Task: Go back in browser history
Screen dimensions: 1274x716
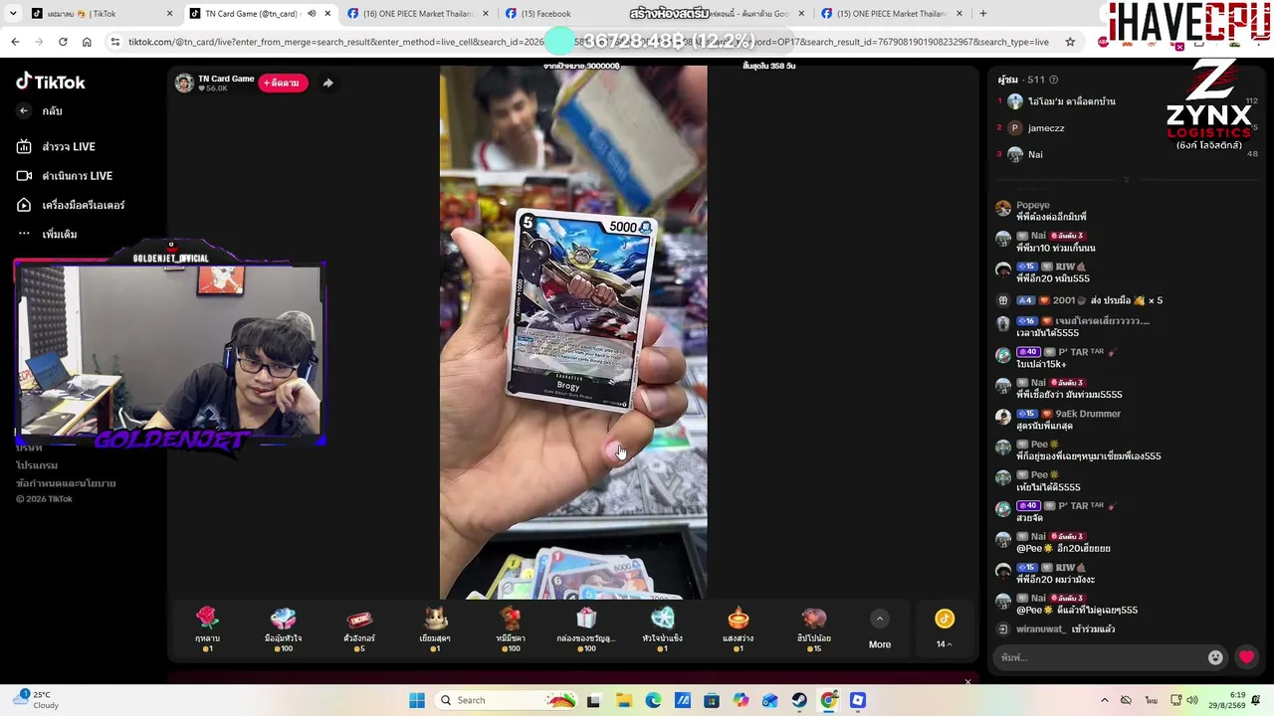Action: click(15, 42)
